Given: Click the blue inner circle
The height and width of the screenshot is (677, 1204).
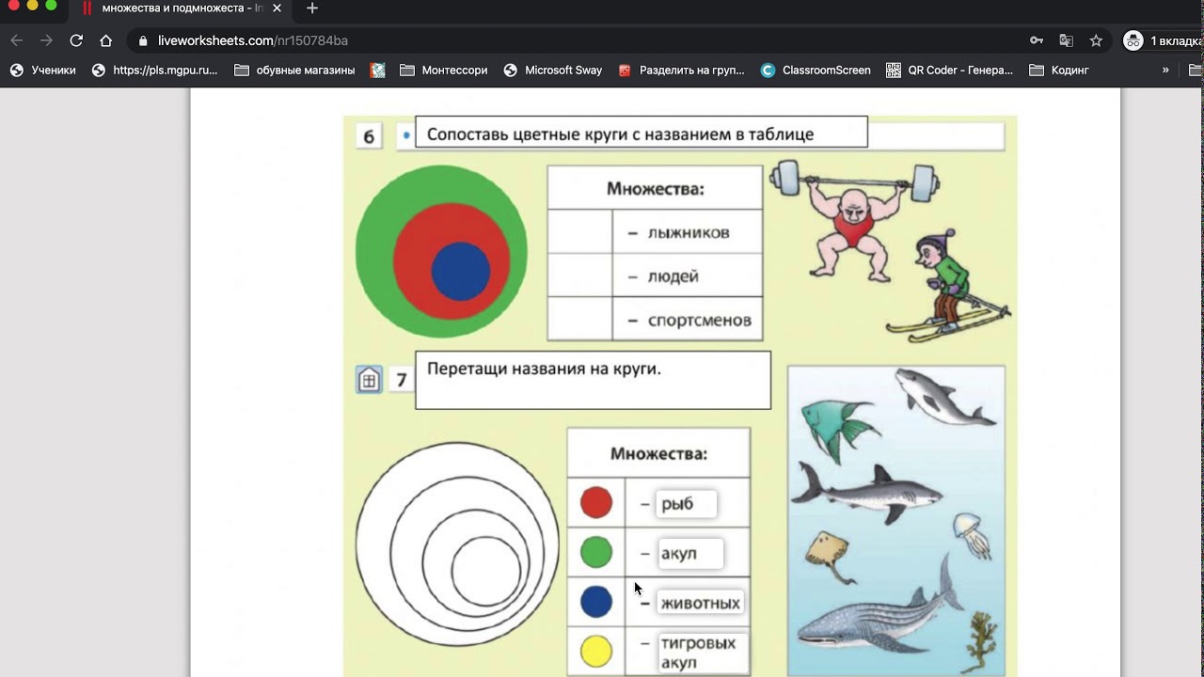Looking at the screenshot, I should click(460, 271).
